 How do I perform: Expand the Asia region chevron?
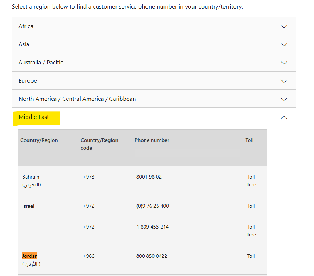coord(284,44)
